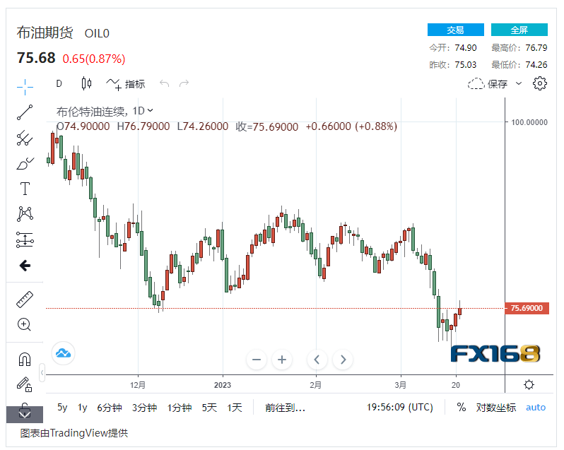Select the 1天 time range
Screen dimensions: 564x450
pos(234,408)
